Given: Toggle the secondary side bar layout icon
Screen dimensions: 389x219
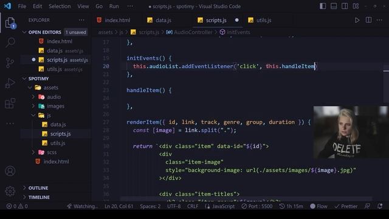Looking at the screenshot, I should click(345, 6).
